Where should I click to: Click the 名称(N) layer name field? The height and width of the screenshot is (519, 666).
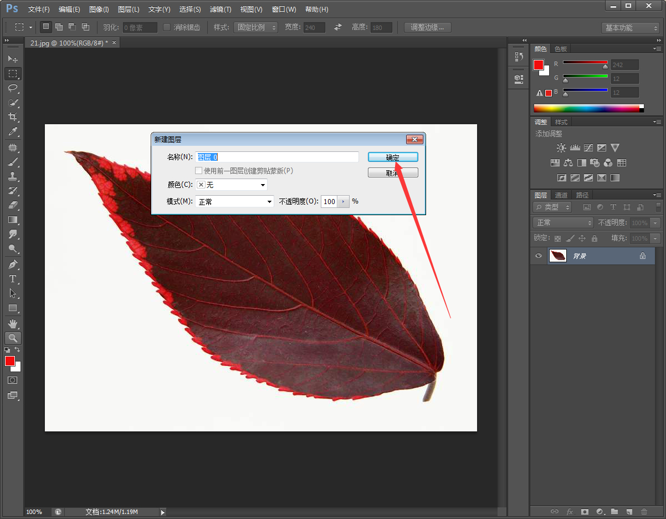[277, 157]
